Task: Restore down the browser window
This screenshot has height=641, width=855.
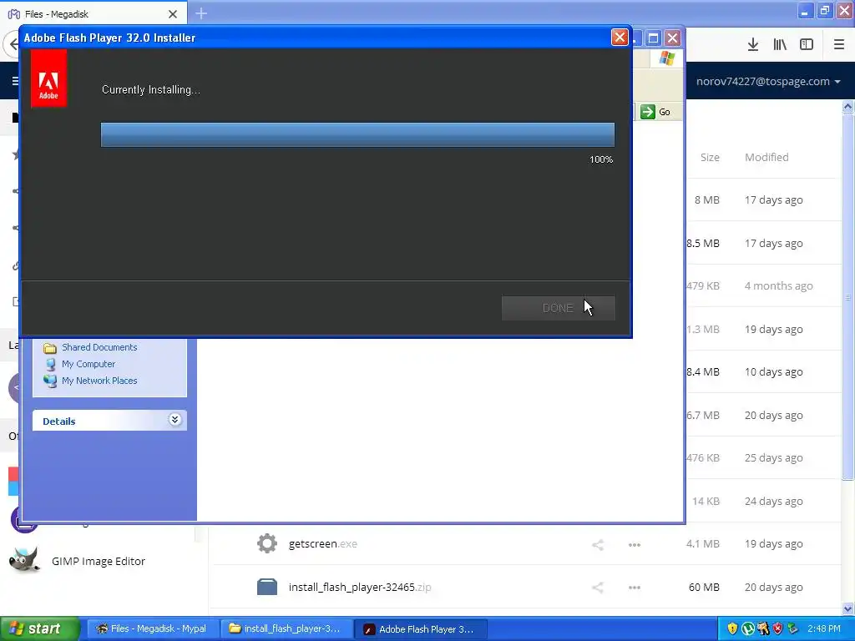Action: (x=824, y=11)
